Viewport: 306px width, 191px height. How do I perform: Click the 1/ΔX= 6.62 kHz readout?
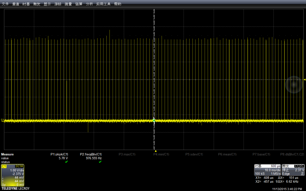pyautogui.click(x=287, y=181)
